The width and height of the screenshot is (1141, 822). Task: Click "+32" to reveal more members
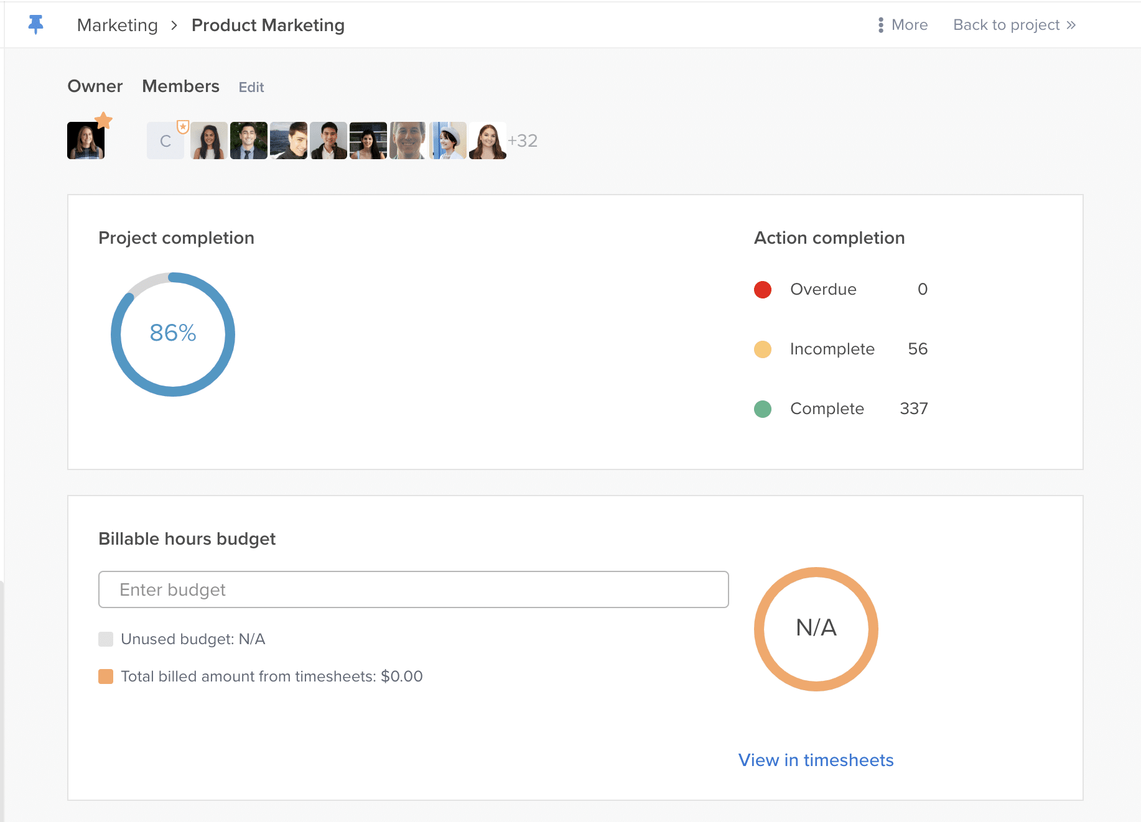pos(524,141)
